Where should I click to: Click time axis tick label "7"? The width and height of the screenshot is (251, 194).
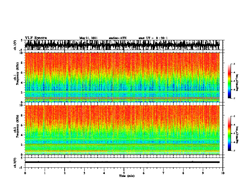pos(164,173)
